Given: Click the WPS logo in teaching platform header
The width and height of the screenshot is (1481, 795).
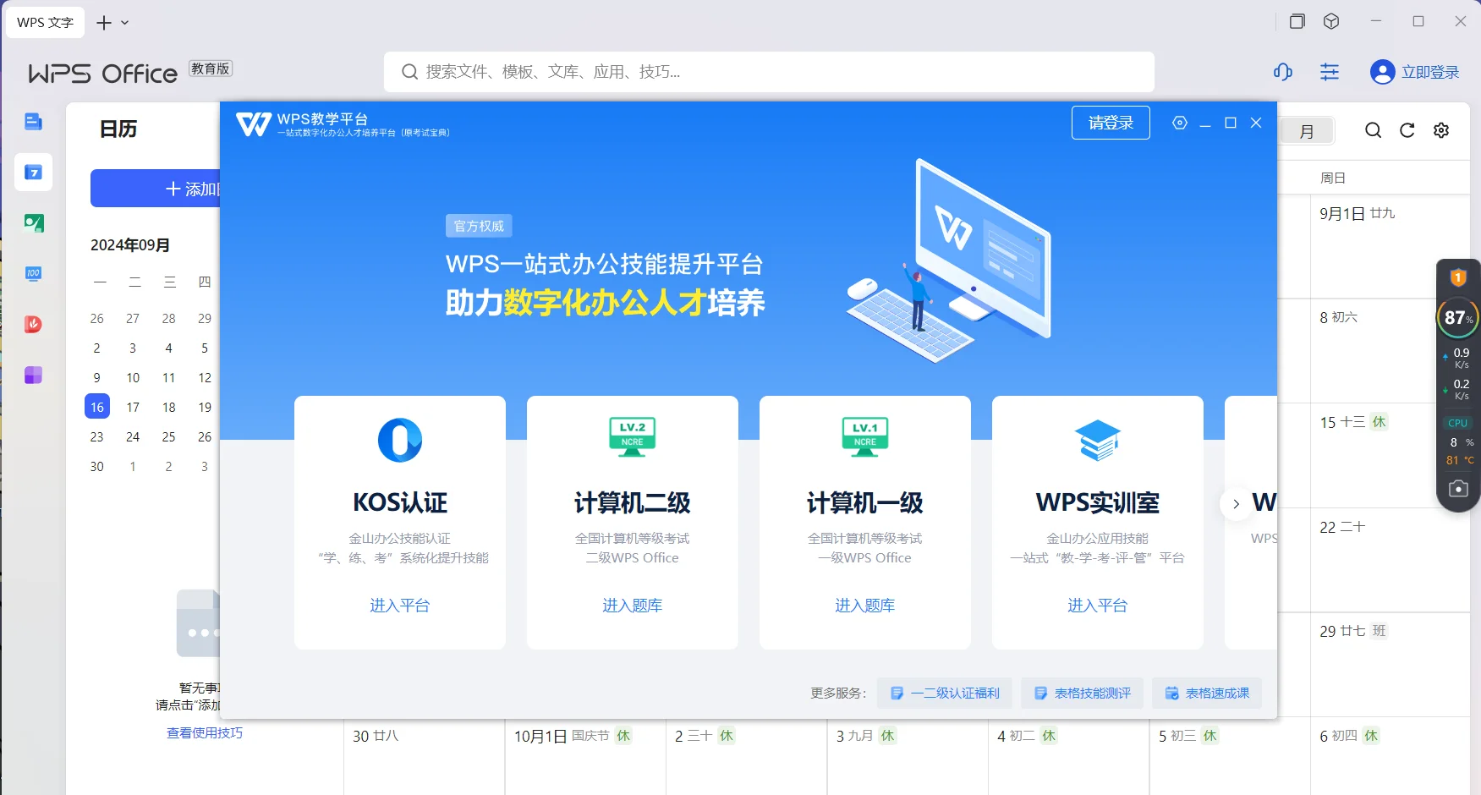Looking at the screenshot, I should click(254, 124).
